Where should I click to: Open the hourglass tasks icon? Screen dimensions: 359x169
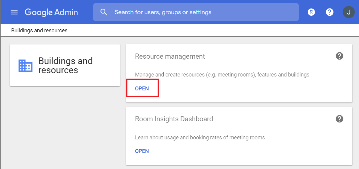pyautogui.click(x=311, y=12)
